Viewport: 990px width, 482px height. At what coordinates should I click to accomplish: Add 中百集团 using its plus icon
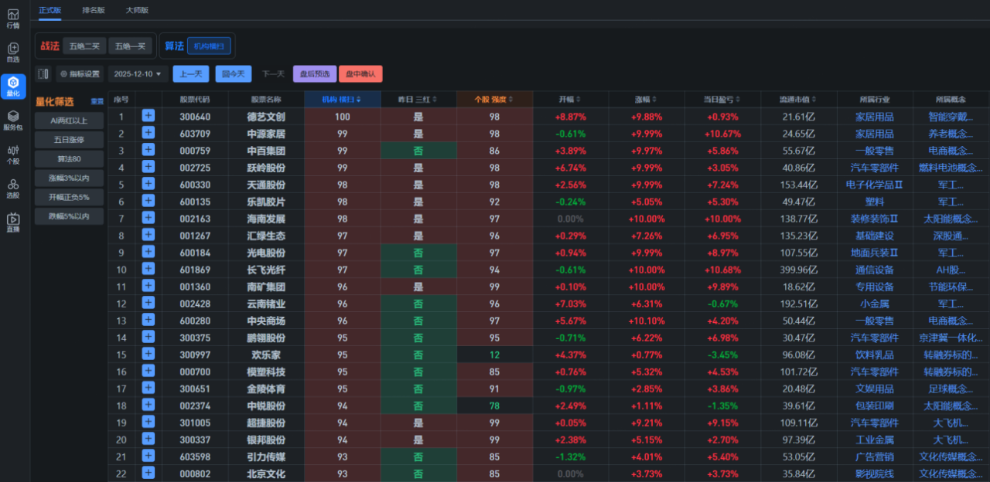[148, 150]
